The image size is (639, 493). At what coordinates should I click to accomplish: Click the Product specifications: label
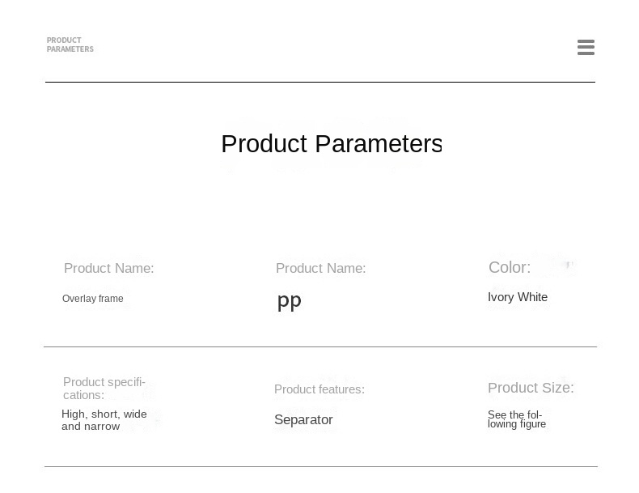(x=104, y=389)
